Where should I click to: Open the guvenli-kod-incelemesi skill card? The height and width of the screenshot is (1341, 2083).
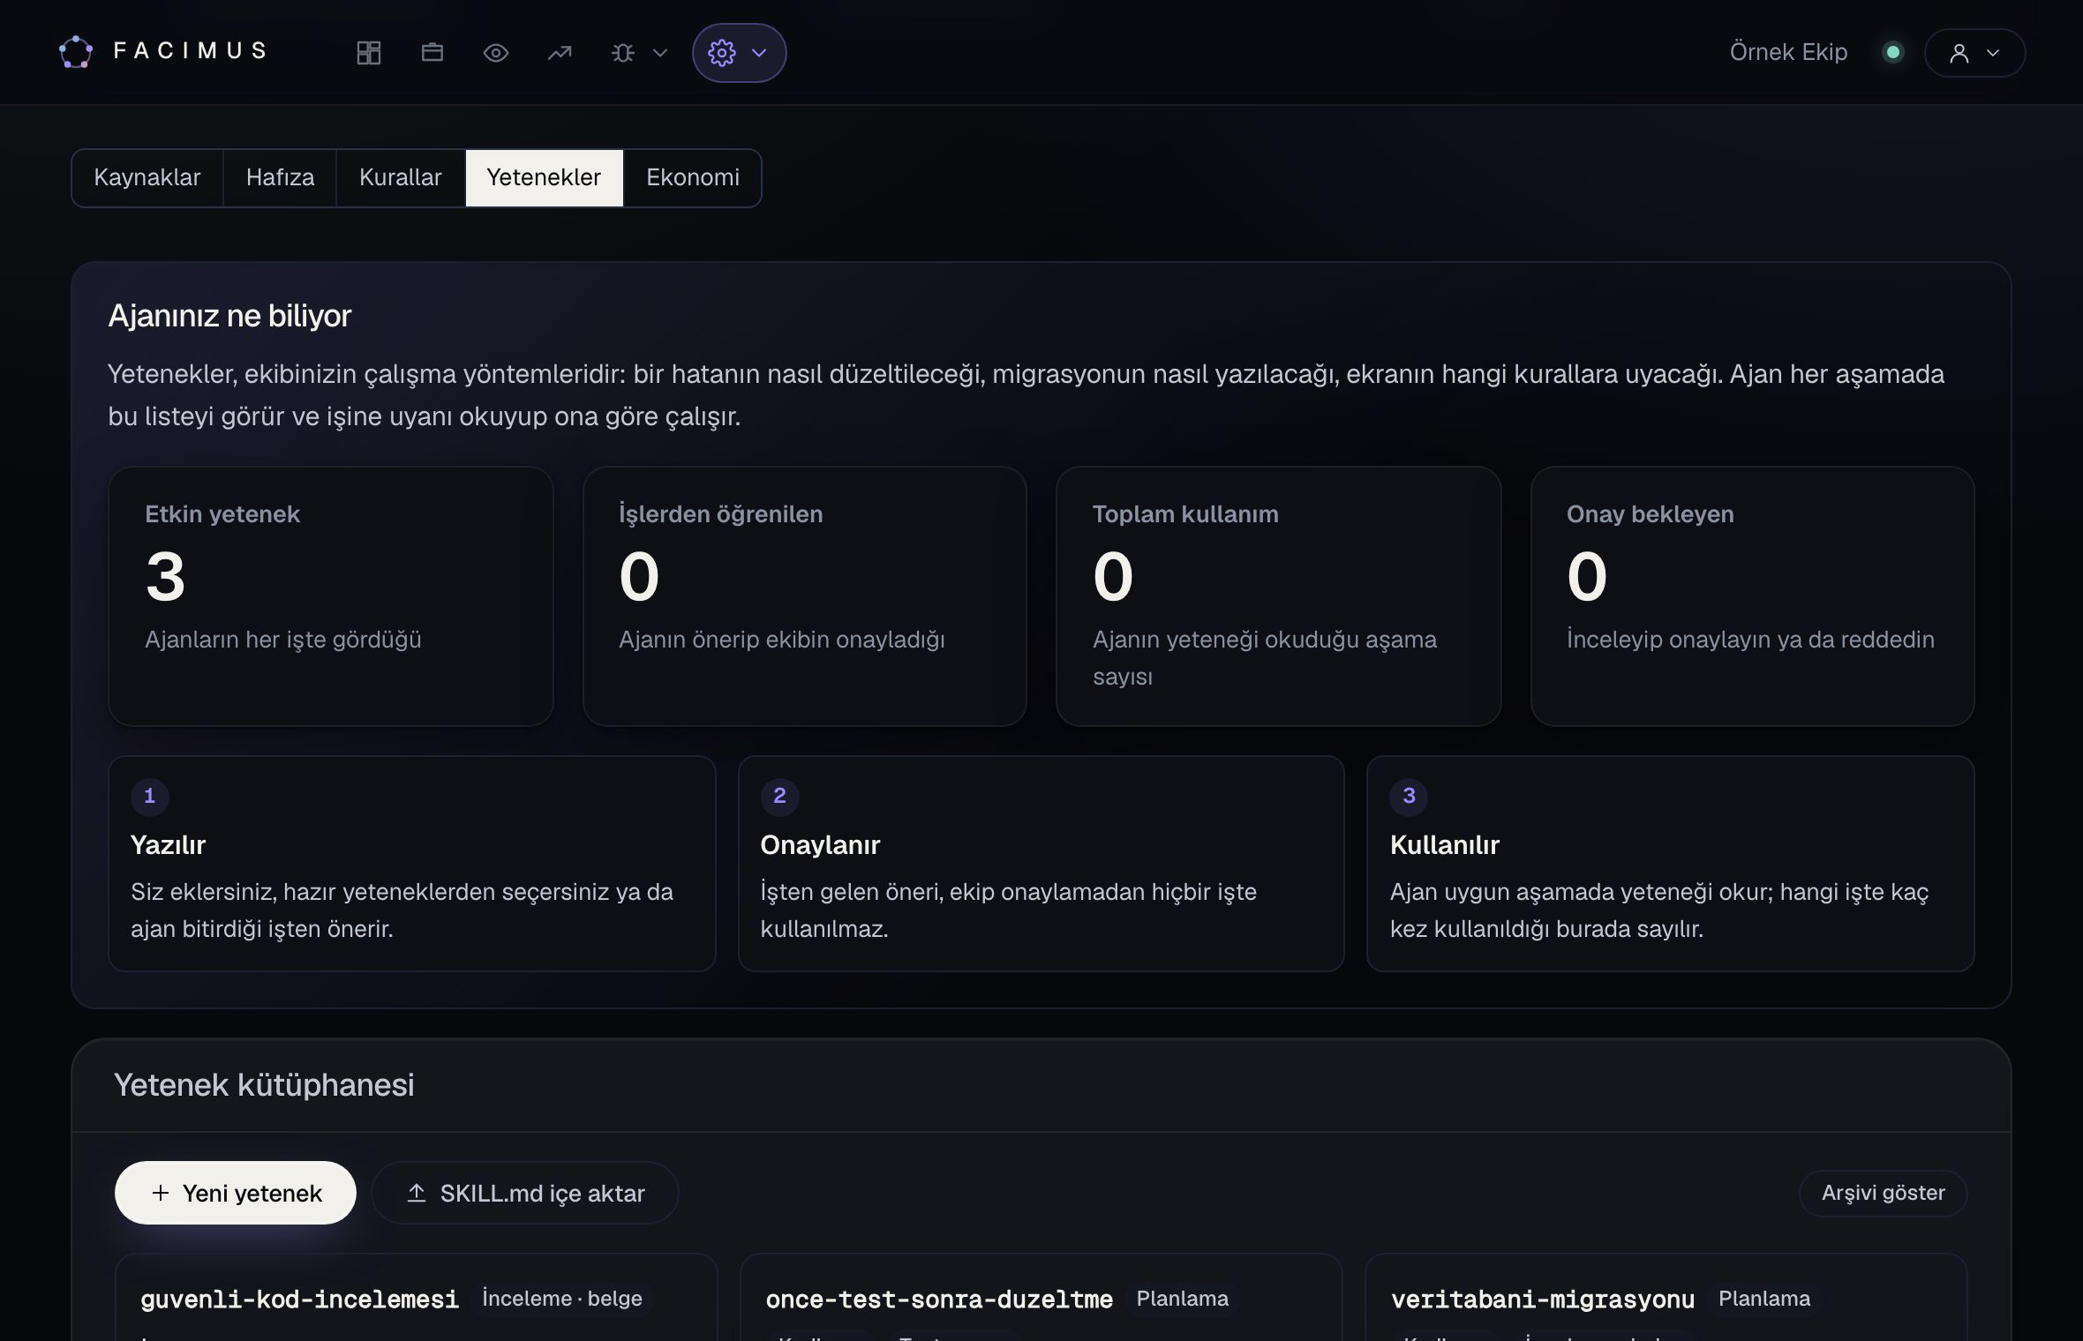416,1298
